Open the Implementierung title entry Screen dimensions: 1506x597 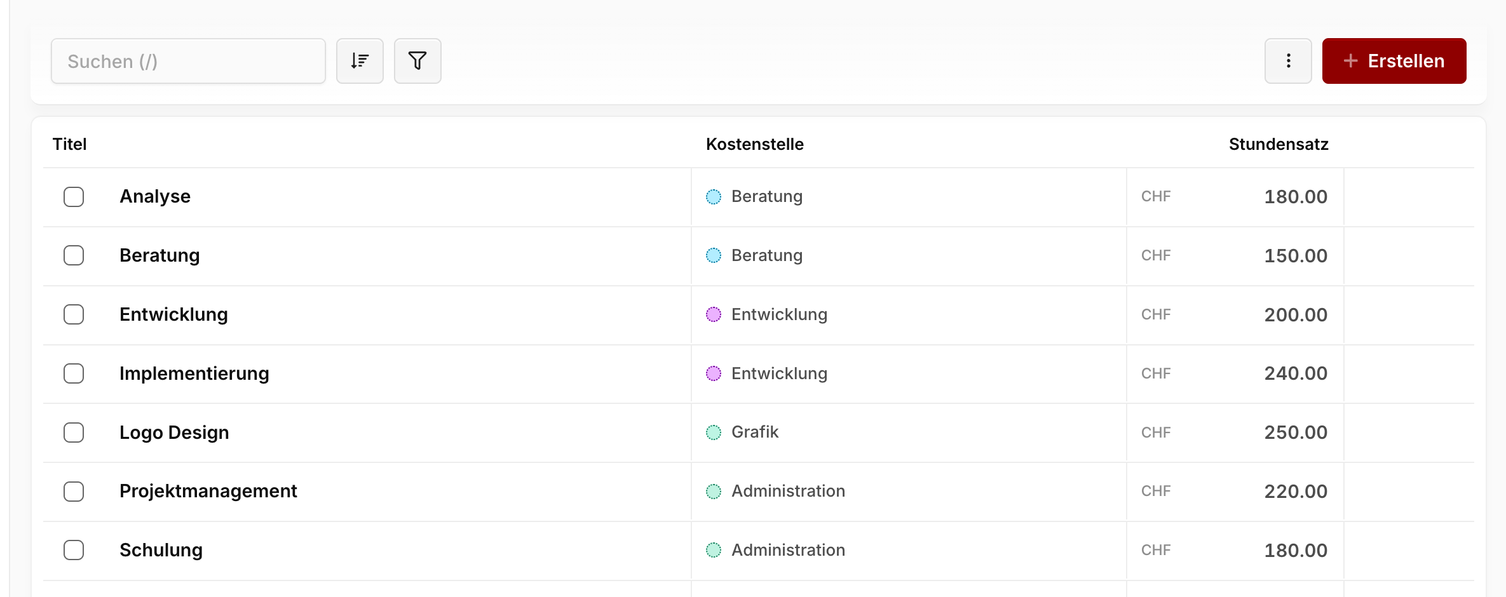pos(194,373)
